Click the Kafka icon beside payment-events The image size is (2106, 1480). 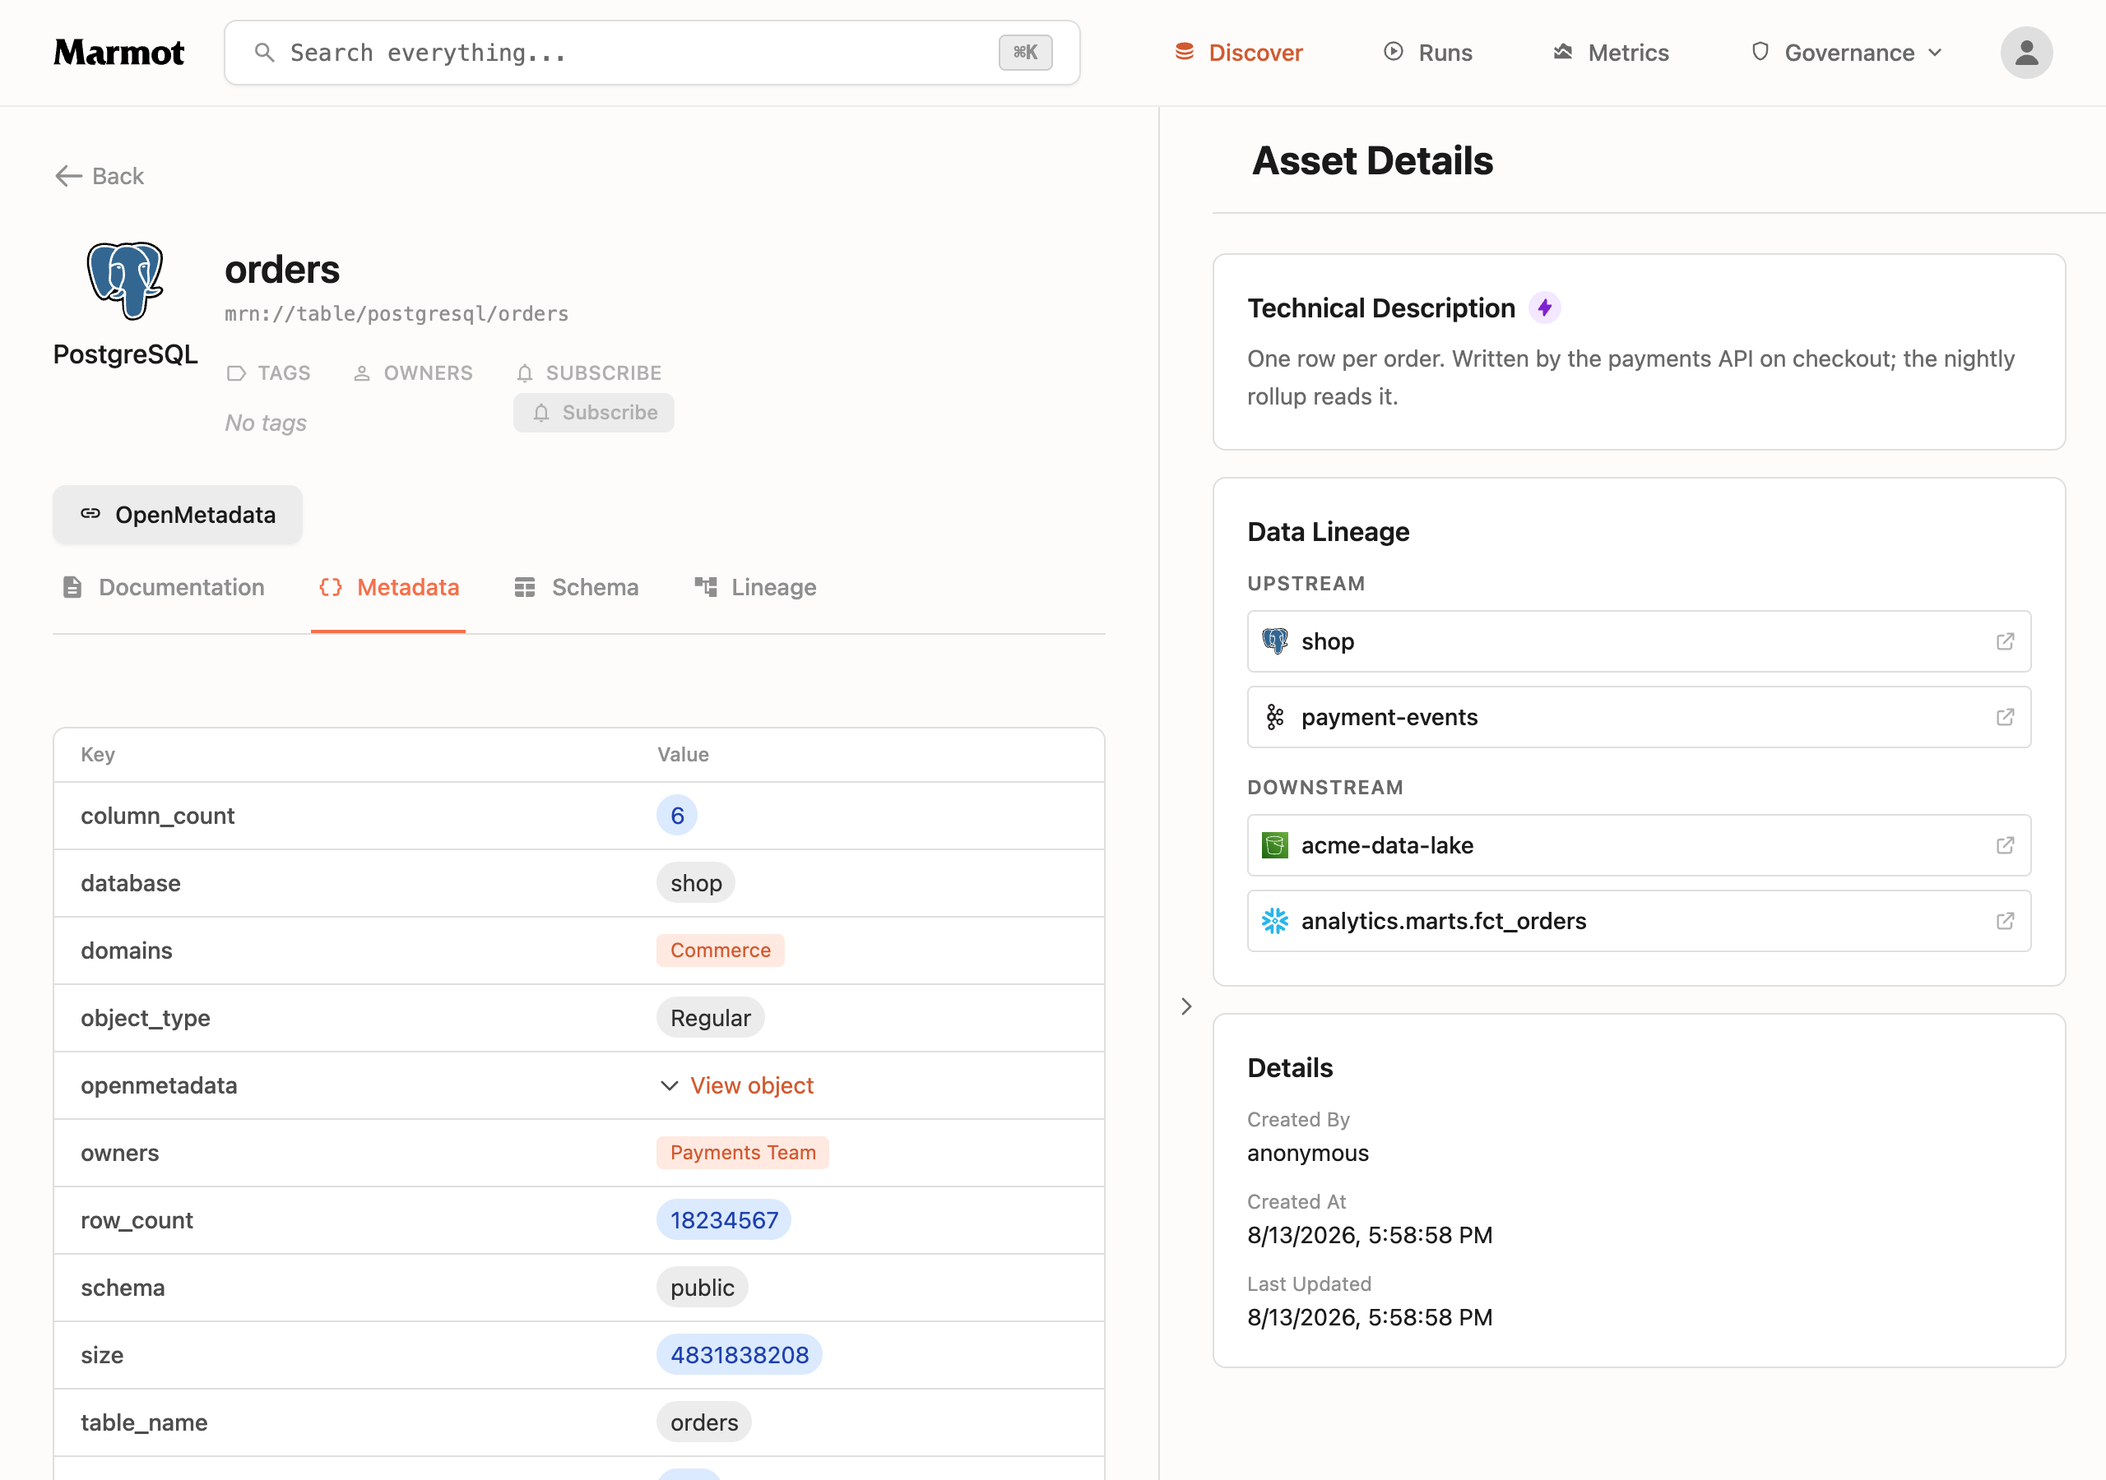pos(1275,717)
